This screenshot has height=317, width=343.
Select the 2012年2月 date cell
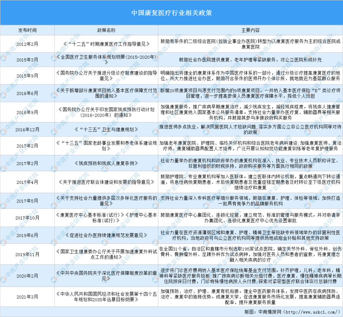(x=27, y=44)
